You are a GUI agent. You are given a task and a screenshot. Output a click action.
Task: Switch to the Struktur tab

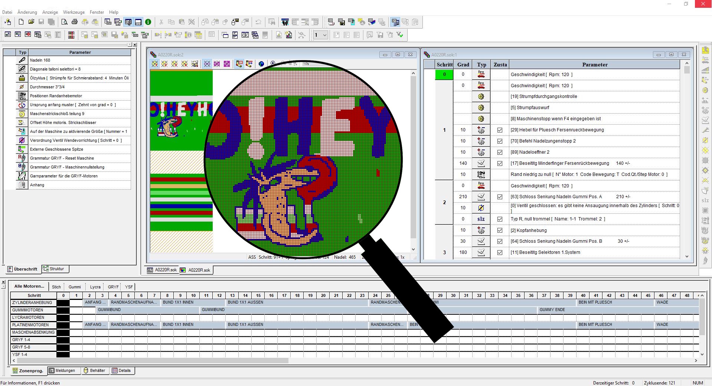(55, 269)
